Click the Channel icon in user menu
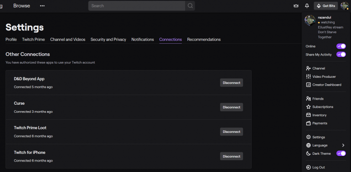 point(309,68)
